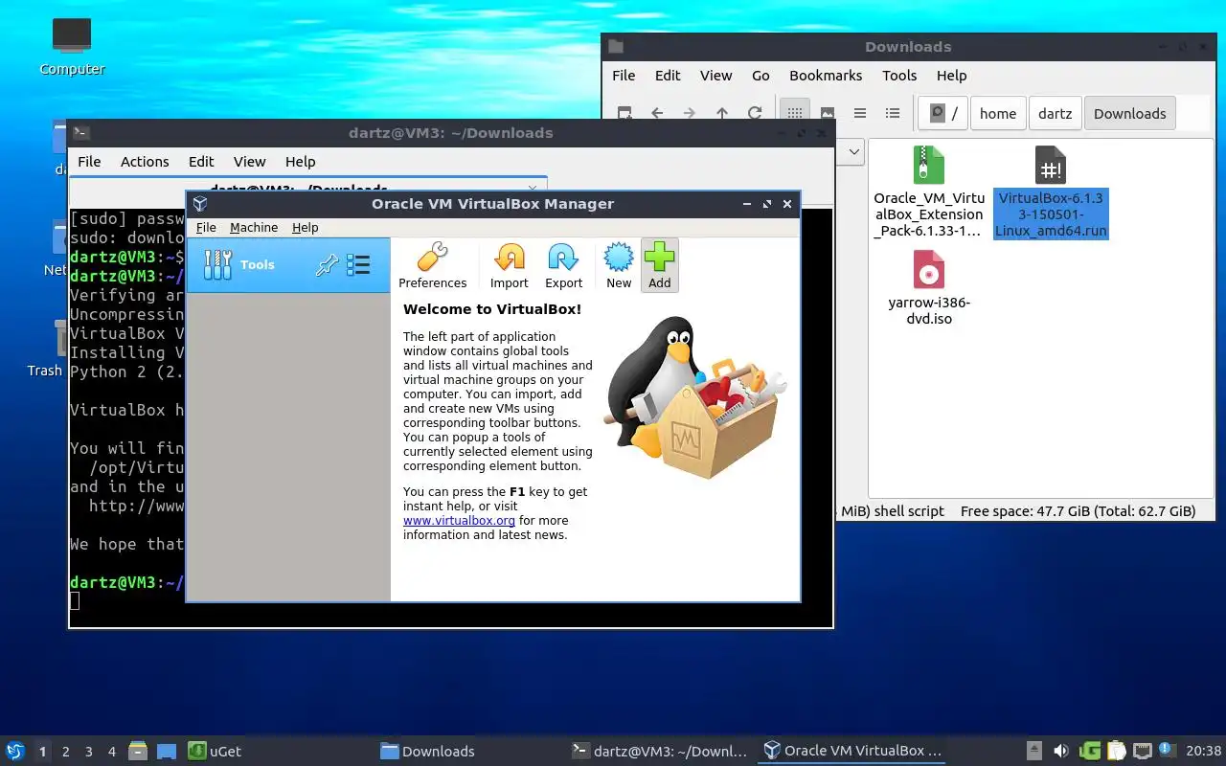Image resolution: width=1226 pixels, height=766 pixels.
Task: Switch file manager to compact view
Action: point(860,113)
